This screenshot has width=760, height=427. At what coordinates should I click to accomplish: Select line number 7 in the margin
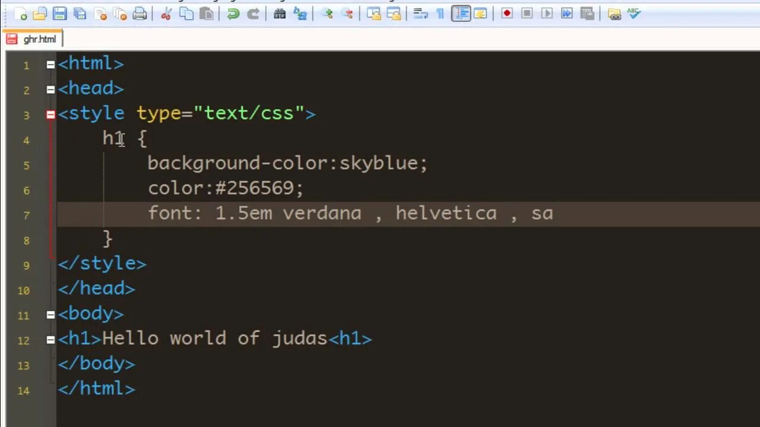pos(26,215)
